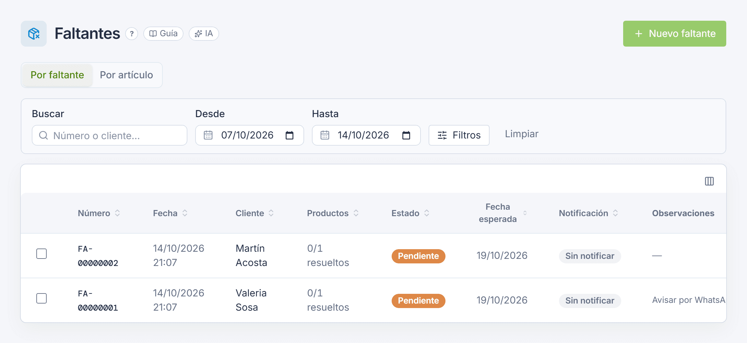The image size is (747, 343).
Task: Click the grid calendar icon in Hasta
Action: (325, 135)
